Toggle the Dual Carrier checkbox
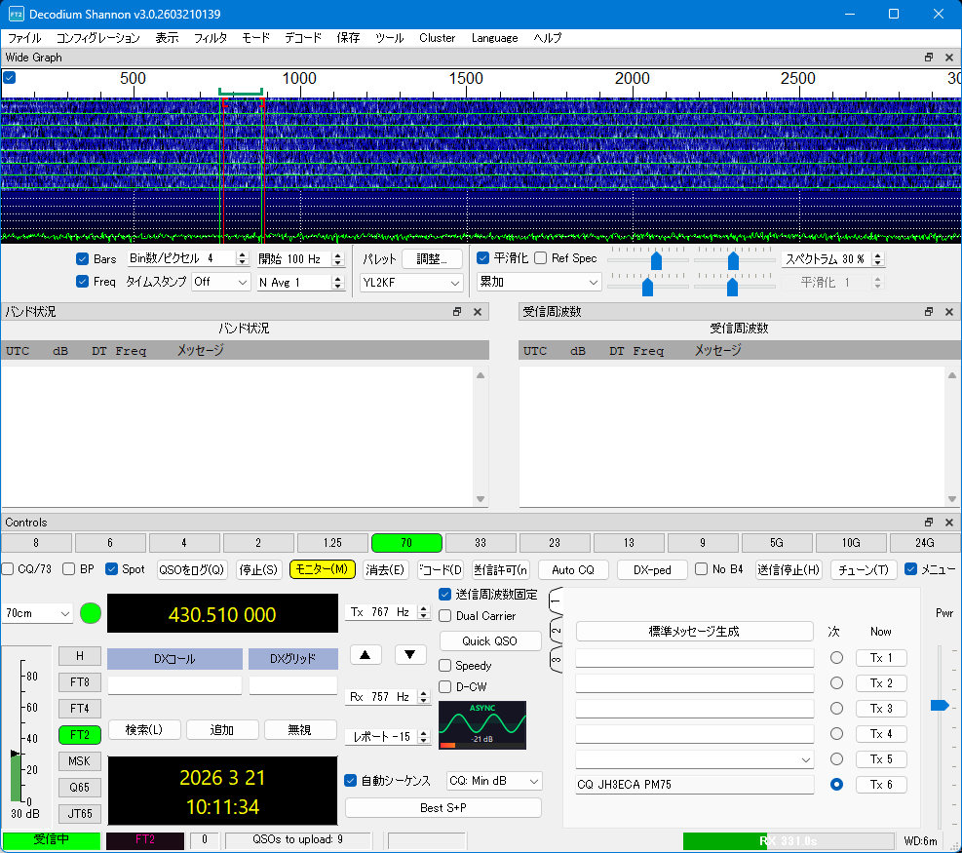 tap(445, 616)
